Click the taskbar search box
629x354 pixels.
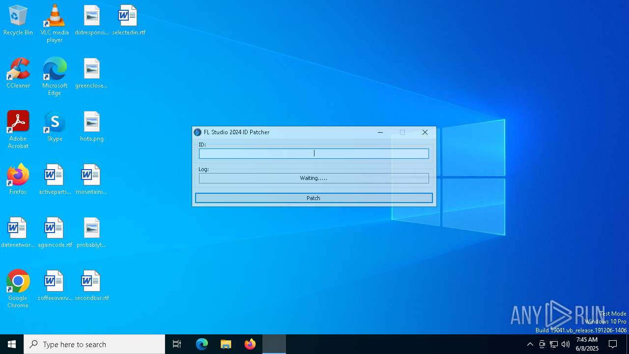[x=94, y=344]
